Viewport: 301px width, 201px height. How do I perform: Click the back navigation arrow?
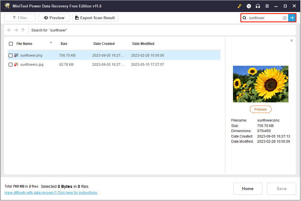click(x=9, y=30)
